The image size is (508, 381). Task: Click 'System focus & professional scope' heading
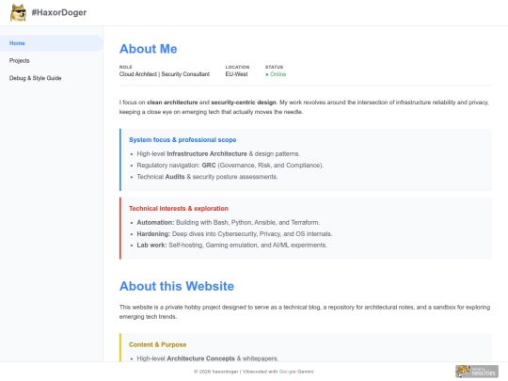[183, 140]
